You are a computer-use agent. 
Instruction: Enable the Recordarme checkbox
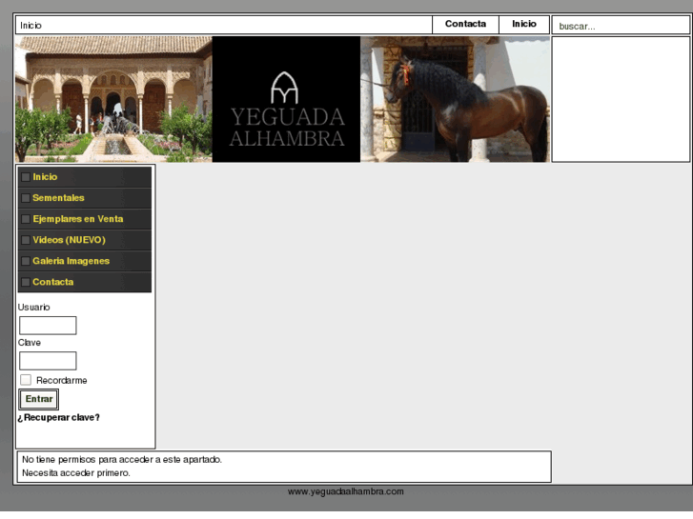coord(26,380)
